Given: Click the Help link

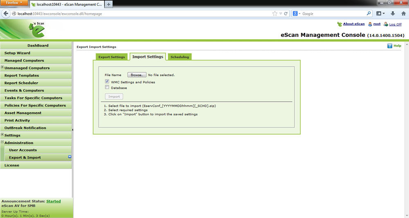Looking at the screenshot, I should tap(397, 46).
